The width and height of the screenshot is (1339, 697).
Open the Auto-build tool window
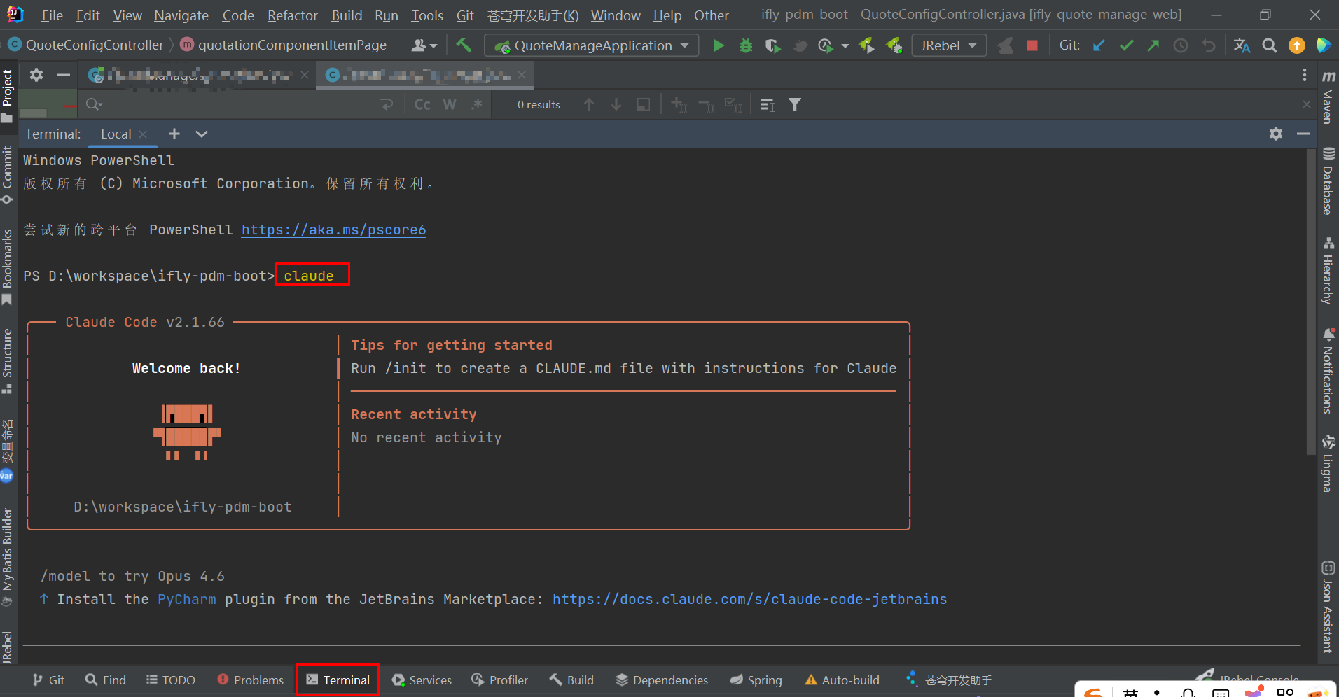pyautogui.click(x=842, y=680)
